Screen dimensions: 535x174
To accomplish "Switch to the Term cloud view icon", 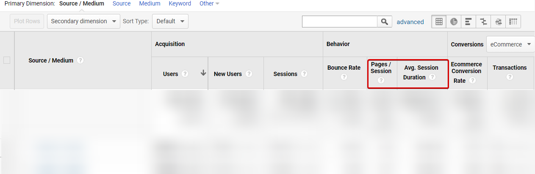I will pos(498,22).
